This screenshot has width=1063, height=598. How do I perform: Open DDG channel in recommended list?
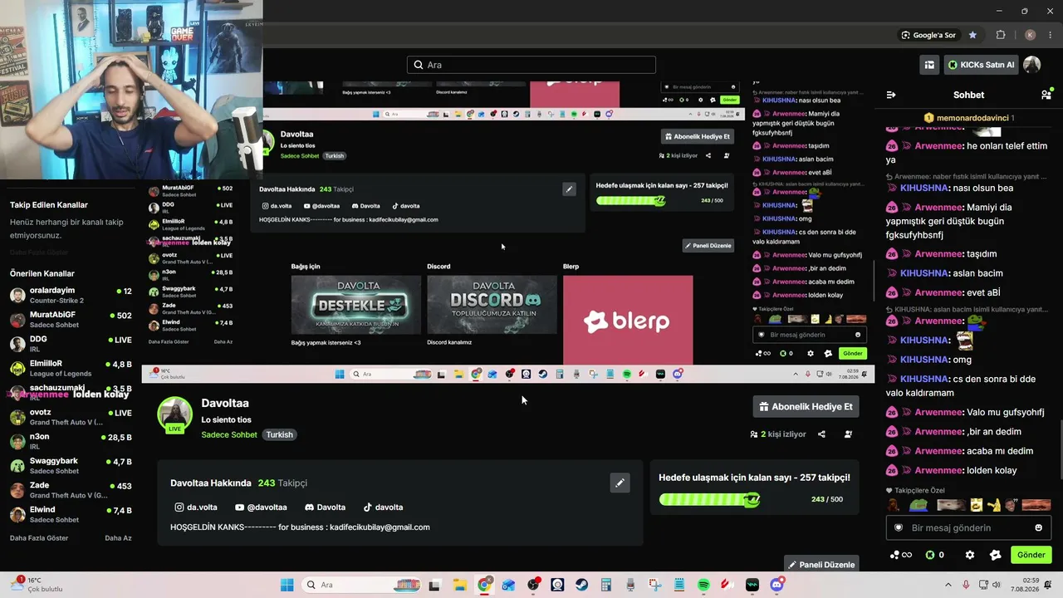71,344
